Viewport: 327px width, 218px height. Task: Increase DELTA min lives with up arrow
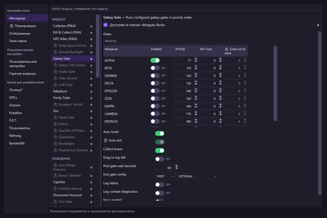(220, 82)
